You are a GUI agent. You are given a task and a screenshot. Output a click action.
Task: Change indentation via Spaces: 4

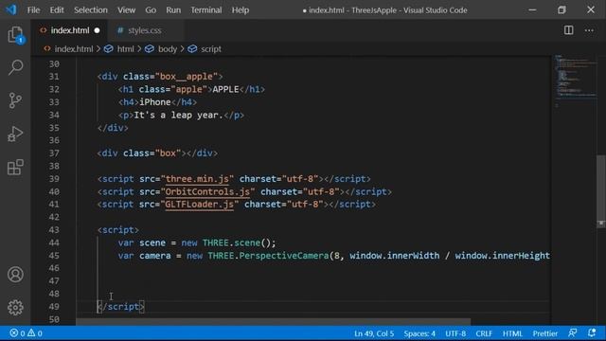tap(419, 332)
